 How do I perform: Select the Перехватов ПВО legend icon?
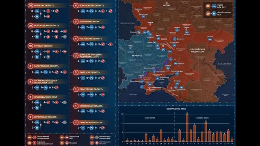coord(67,137)
